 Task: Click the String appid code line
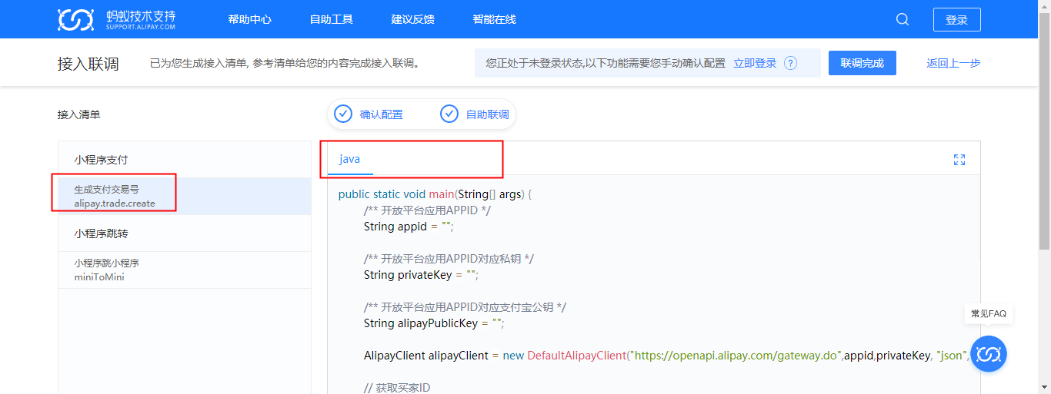point(409,227)
